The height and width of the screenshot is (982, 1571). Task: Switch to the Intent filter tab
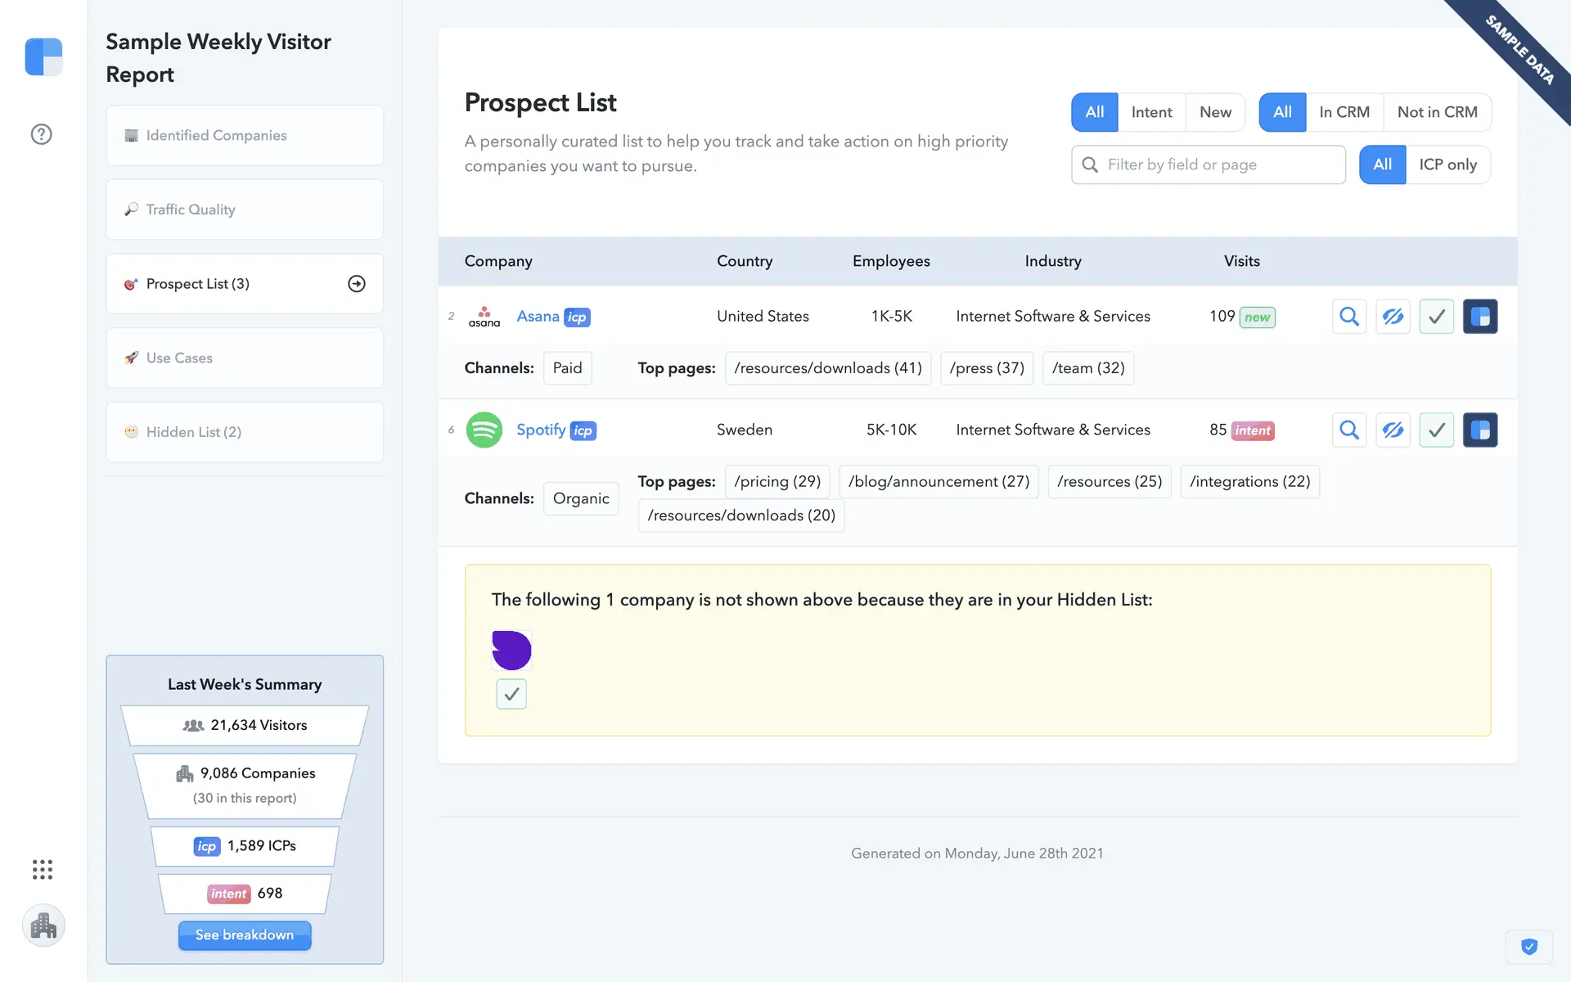pyautogui.click(x=1151, y=112)
